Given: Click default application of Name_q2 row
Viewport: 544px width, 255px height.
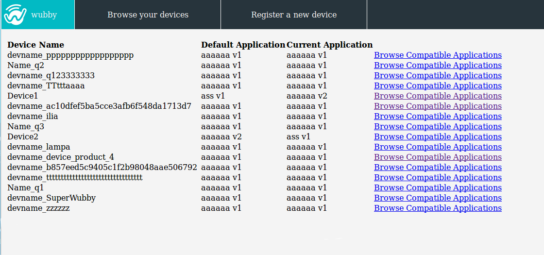Looking at the screenshot, I should (x=221, y=65).
